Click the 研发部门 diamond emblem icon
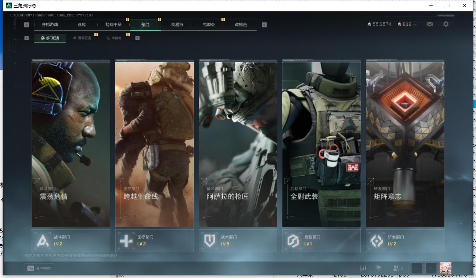Image resolution: width=476 pixels, height=278 pixels. coord(376,241)
